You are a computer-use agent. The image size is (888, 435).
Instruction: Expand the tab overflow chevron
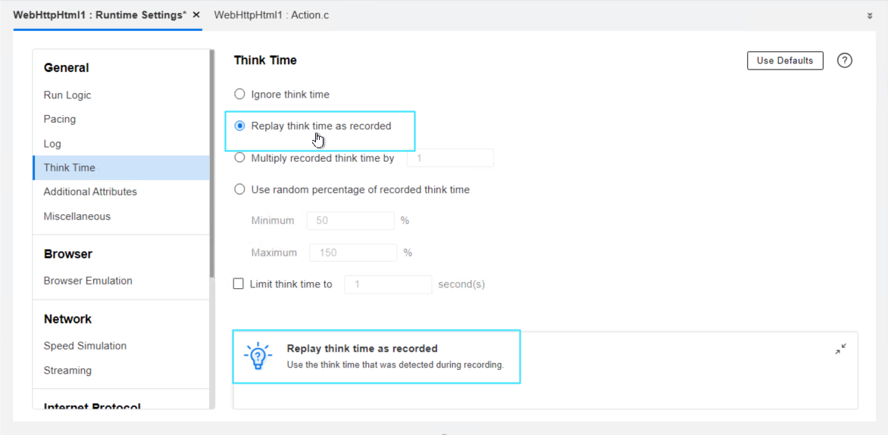(870, 16)
